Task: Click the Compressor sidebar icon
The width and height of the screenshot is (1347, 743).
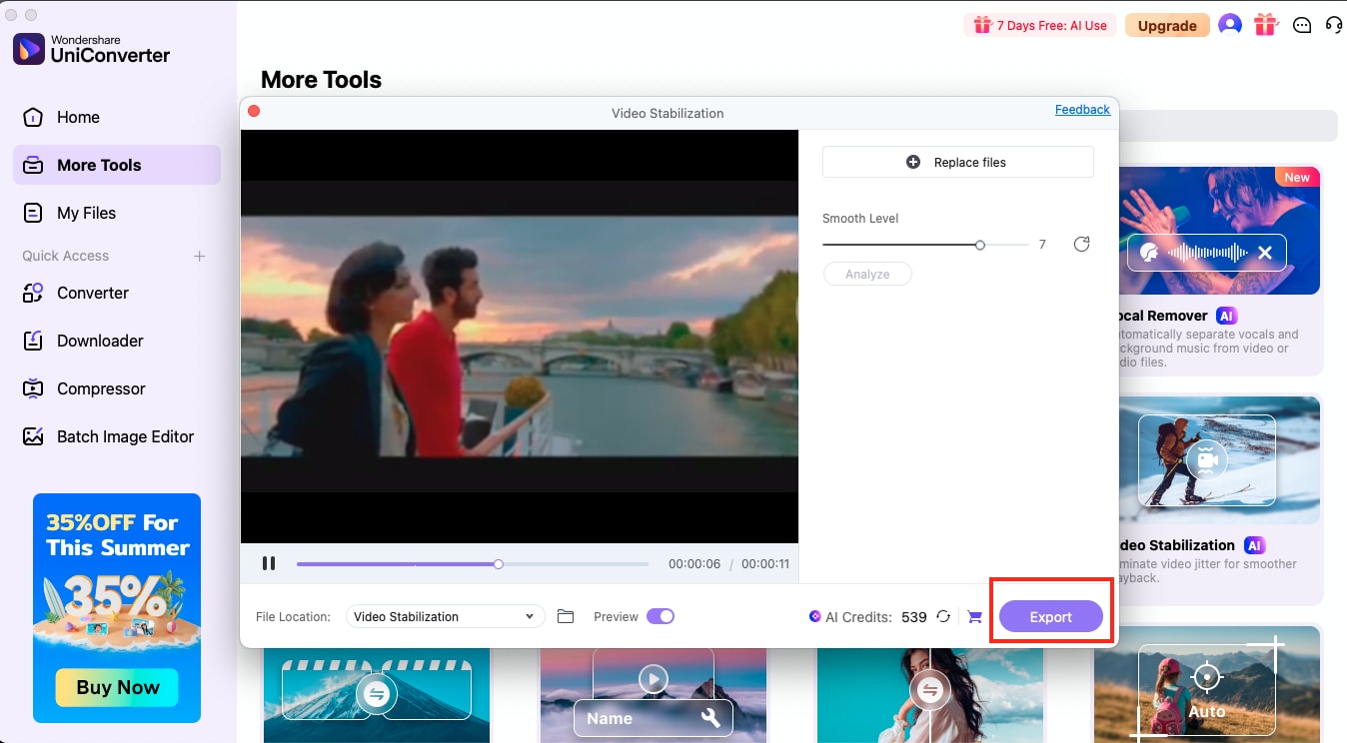Action: (33, 388)
